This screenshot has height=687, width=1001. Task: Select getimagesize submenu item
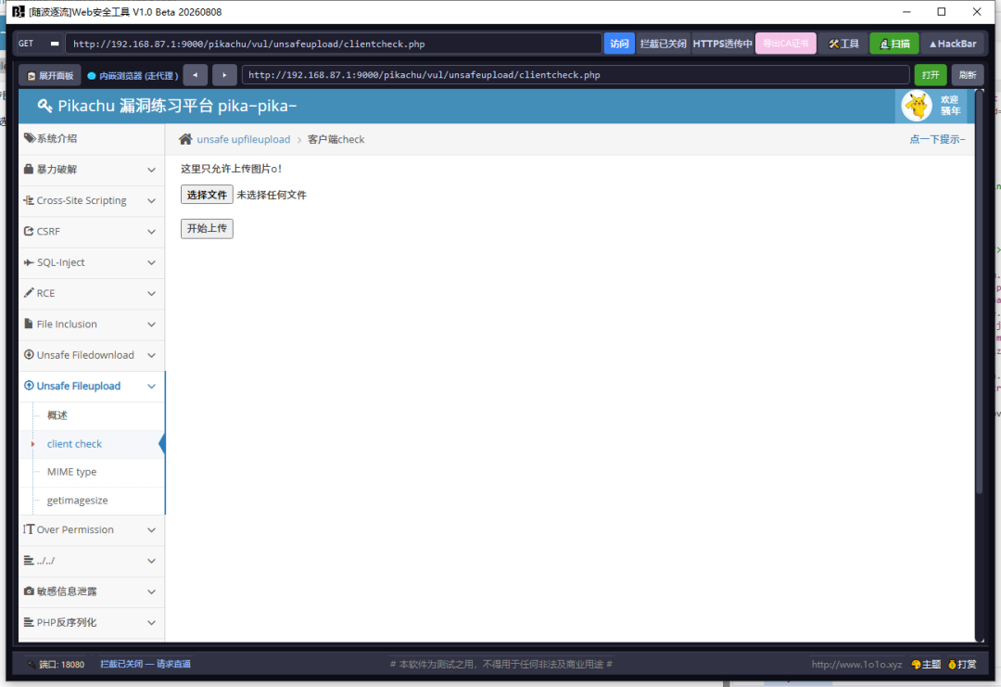[77, 500]
